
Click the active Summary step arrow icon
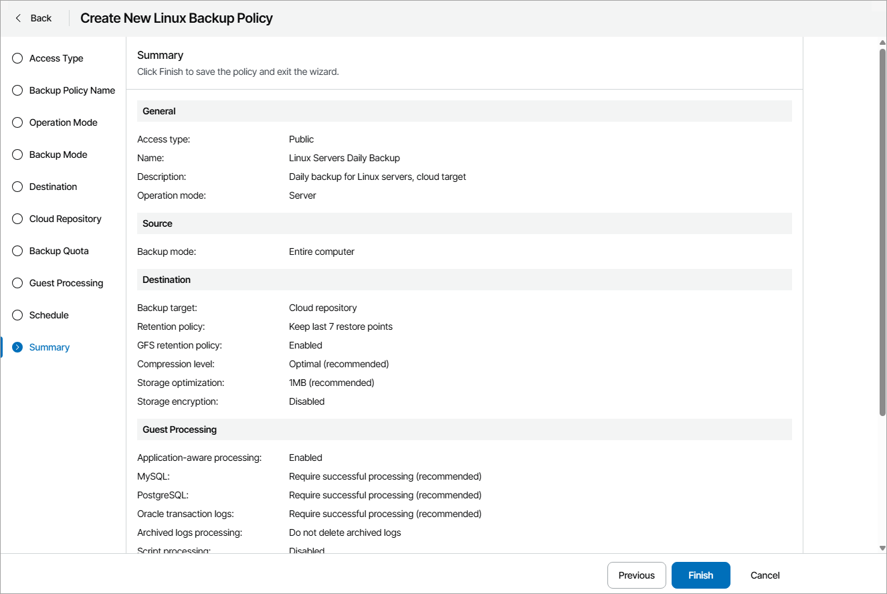point(17,347)
